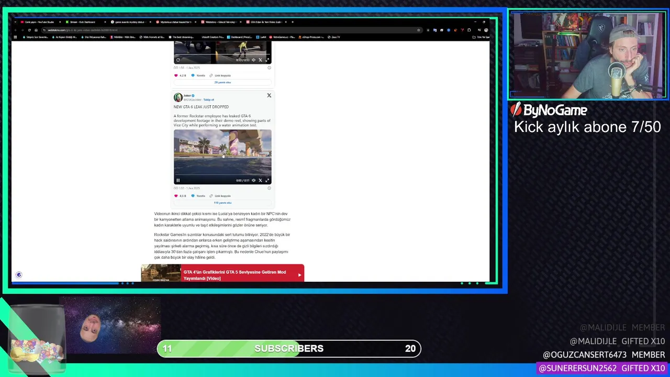The width and height of the screenshot is (670, 377).
Task: Open the browser extensions puzzle icon
Action: tap(469, 30)
